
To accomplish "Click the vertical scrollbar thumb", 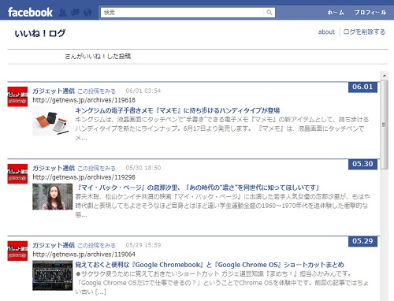I will pos(385,124).
